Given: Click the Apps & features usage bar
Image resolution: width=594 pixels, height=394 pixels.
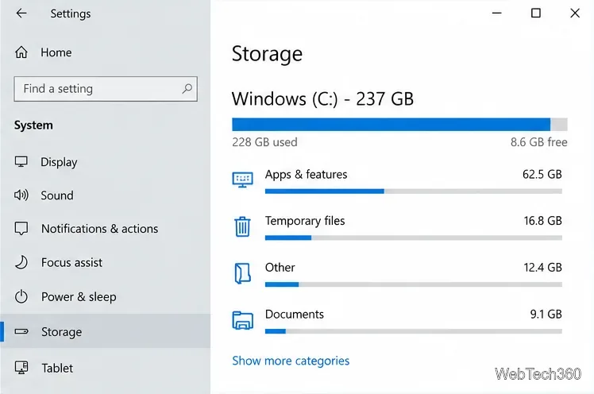Looking at the screenshot, I should tap(414, 191).
